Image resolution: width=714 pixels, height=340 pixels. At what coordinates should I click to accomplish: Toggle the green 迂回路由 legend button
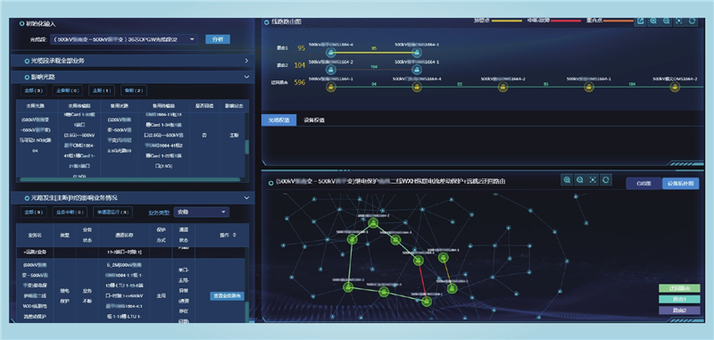click(x=679, y=288)
